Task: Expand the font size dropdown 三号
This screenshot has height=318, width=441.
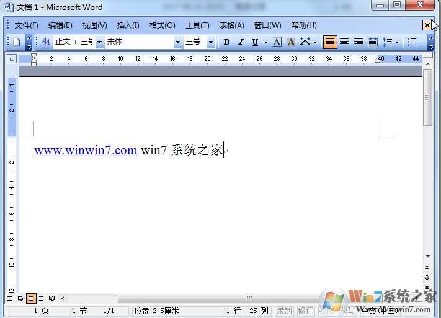Action: click(211, 42)
